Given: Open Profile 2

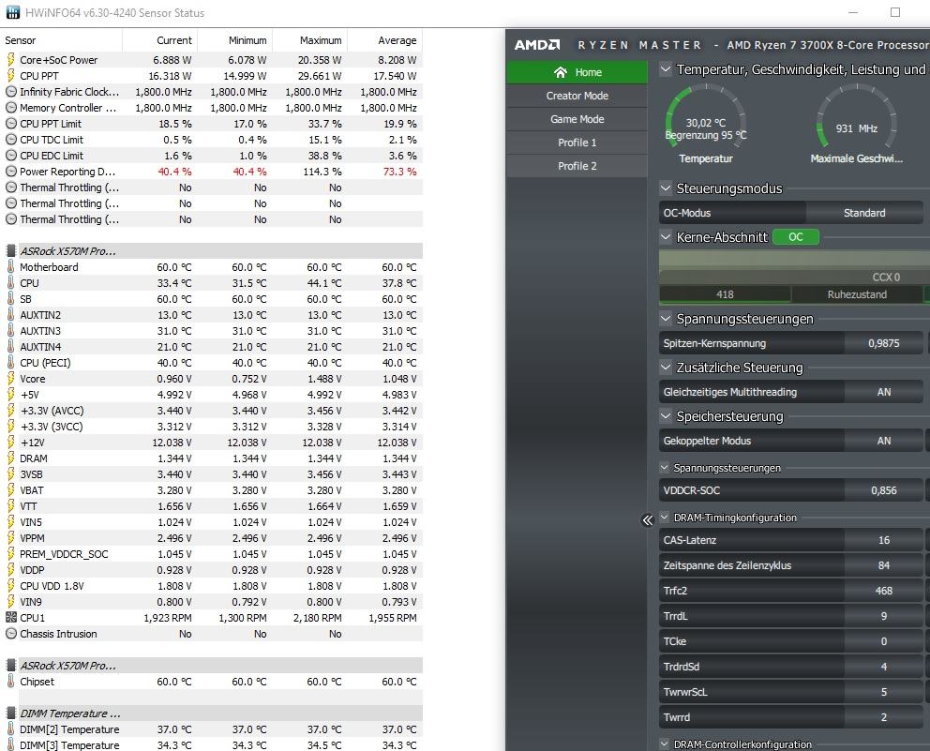Looking at the screenshot, I should [x=577, y=166].
